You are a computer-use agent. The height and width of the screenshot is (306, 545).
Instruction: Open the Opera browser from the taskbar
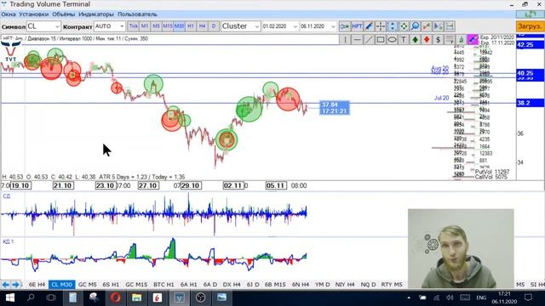(x=116, y=297)
